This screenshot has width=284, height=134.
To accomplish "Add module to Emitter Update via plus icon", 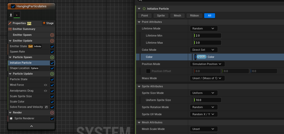I will point(52,41).
